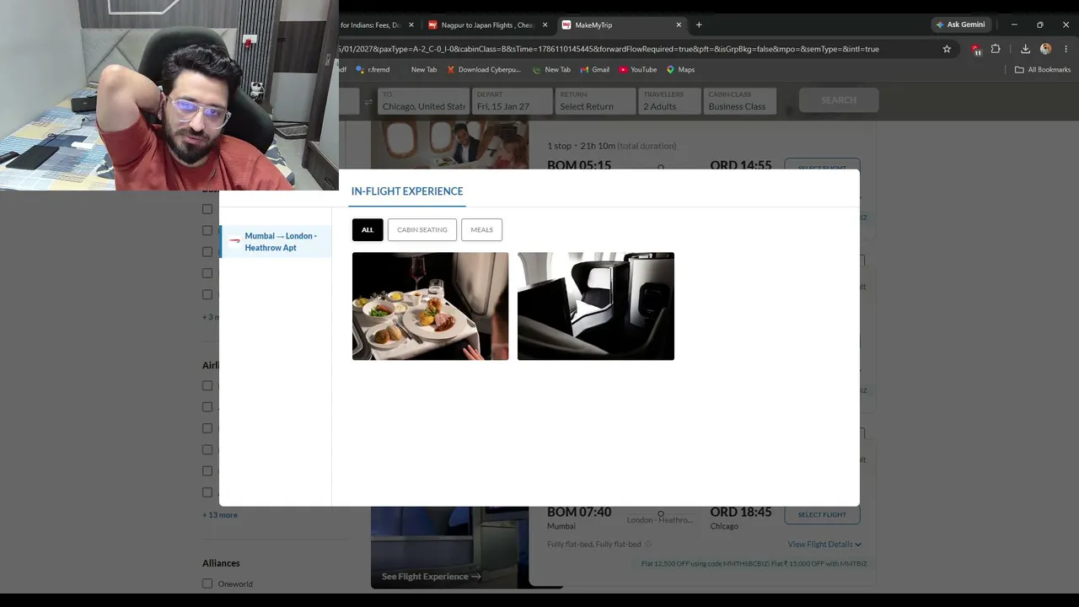Close the MakeMyTrip tab
The image size is (1079, 607).
click(679, 25)
